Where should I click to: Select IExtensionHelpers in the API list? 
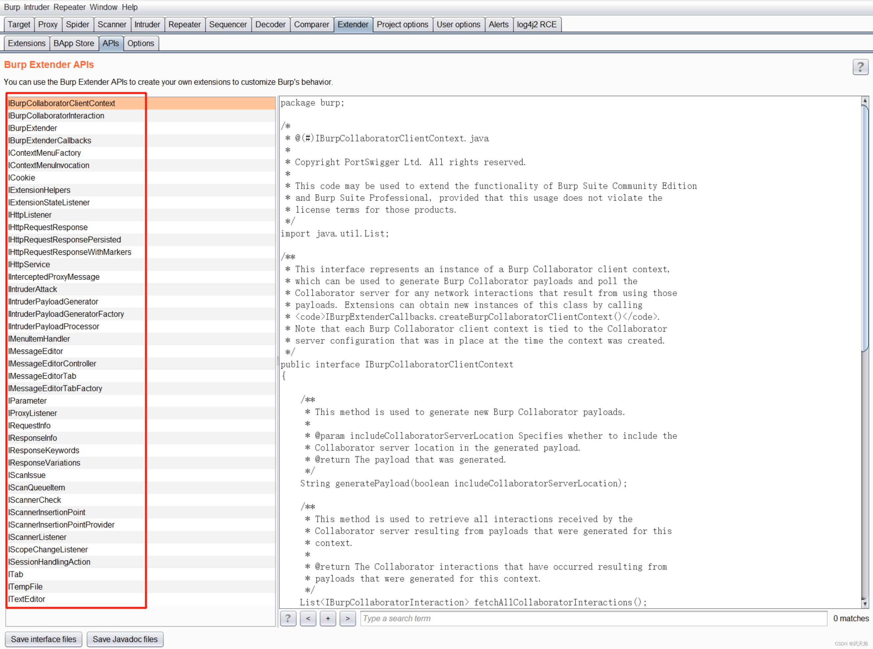tap(141, 190)
